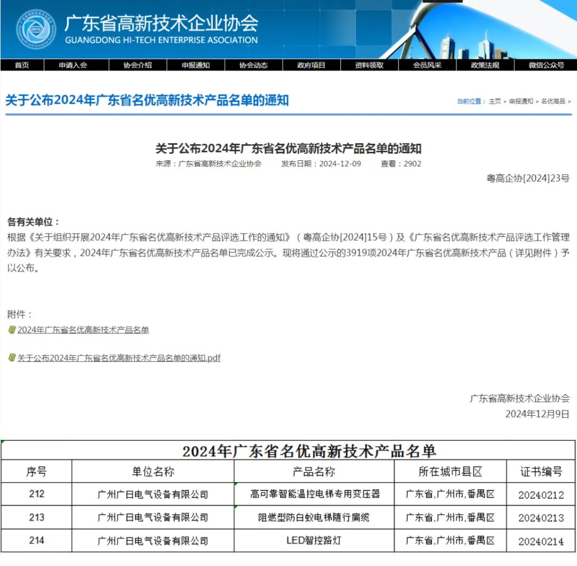Select 申报通知 in the top navigation bar

(x=196, y=65)
